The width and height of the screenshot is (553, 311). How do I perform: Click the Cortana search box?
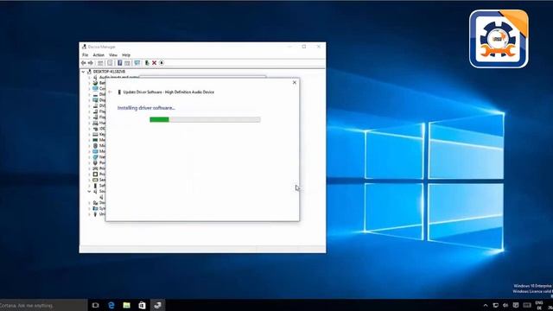pos(43,305)
